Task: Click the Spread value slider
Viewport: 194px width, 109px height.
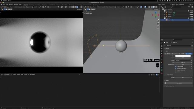Action: click(x=183, y=78)
